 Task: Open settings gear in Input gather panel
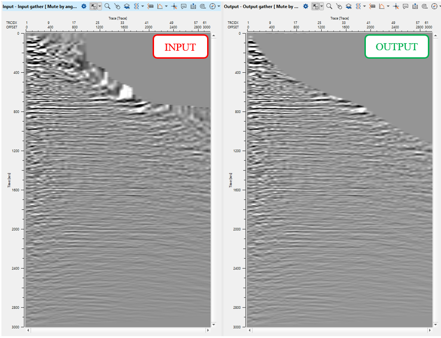[x=84, y=7]
